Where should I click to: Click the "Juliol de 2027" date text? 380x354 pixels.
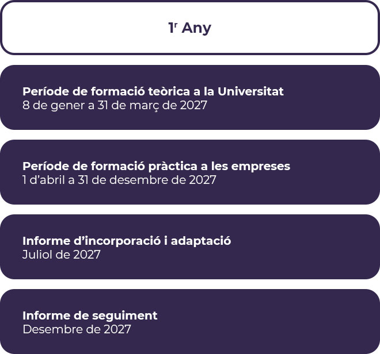[62, 255]
